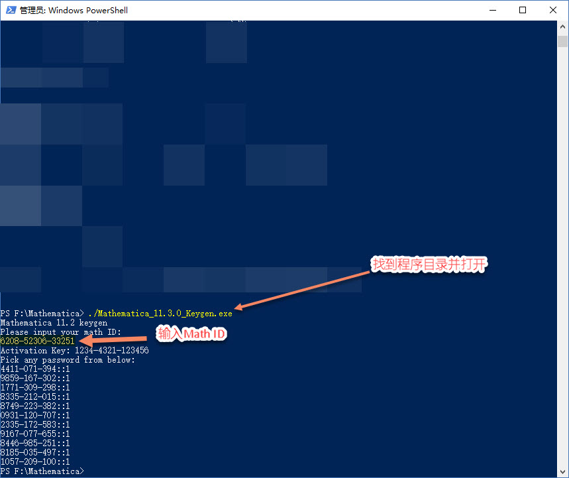Image resolution: width=569 pixels, height=478 pixels.
Task: Click the scrollbar up arrow
Action: (562, 27)
